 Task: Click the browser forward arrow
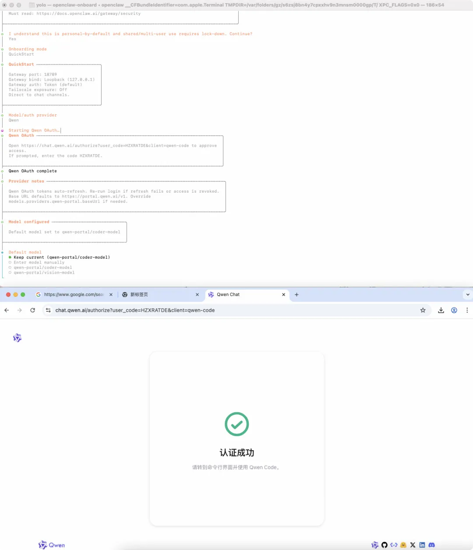19,310
